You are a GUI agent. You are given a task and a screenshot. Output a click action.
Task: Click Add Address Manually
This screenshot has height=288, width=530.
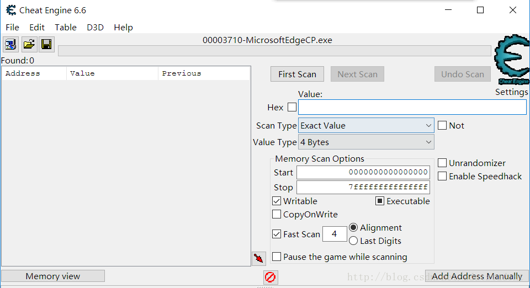(477, 276)
